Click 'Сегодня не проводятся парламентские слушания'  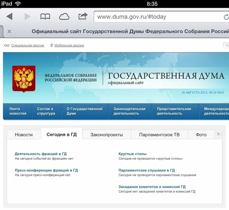157,175
